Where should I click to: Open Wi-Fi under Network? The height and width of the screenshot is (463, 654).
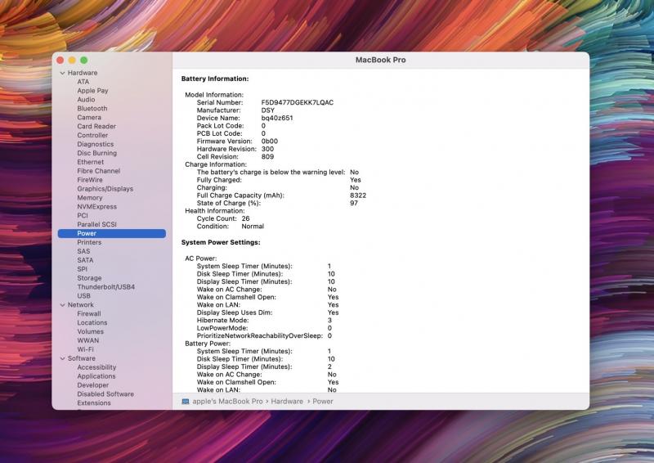[86, 349]
